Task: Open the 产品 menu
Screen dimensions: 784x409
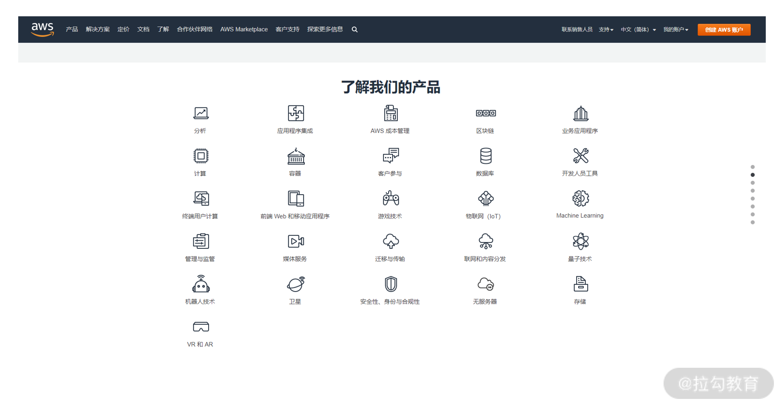Action: click(72, 29)
